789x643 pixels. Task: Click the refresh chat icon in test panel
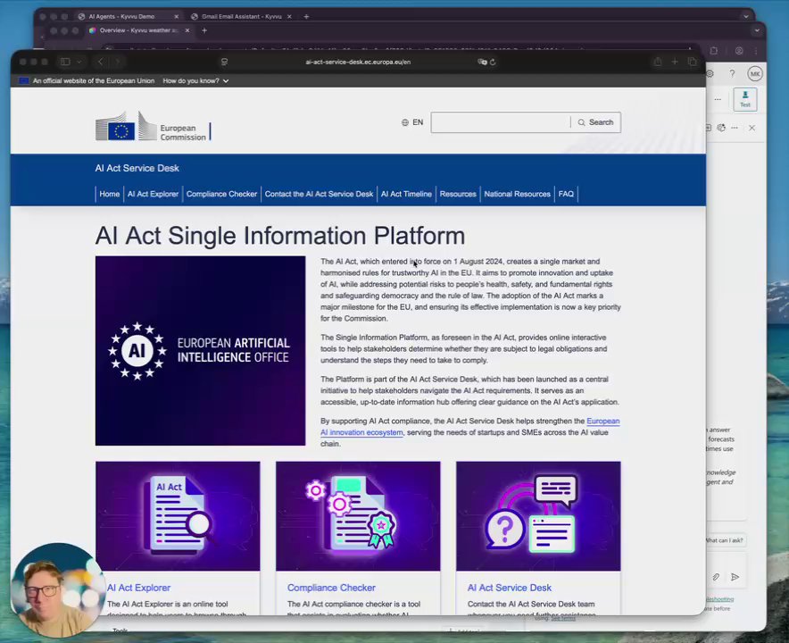721,128
